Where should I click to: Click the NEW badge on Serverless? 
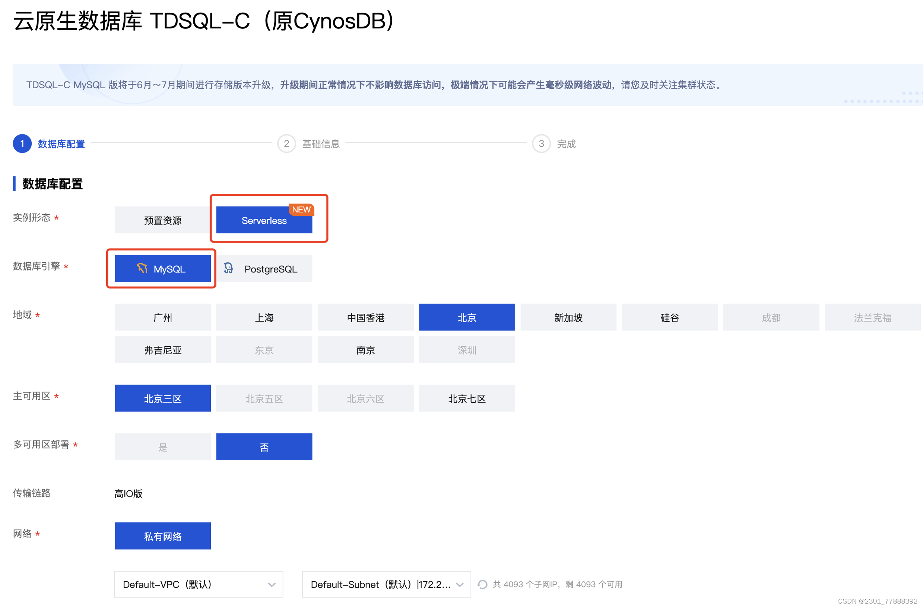[301, 209]
